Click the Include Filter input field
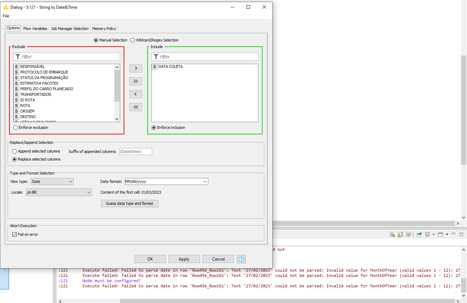Viewport: 467px width, 303px height. 205,57
